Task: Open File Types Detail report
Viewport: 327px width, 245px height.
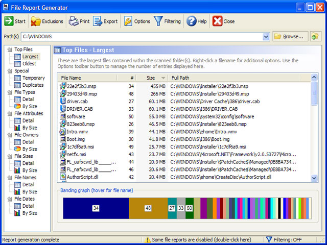Action: tap(29, 99)
